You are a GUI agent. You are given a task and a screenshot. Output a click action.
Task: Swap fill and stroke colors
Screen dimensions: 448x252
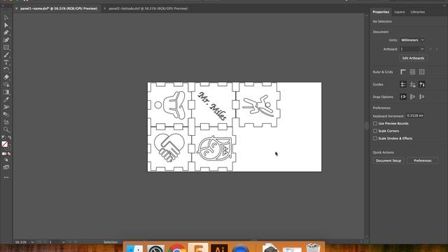(x=9, y=137)
